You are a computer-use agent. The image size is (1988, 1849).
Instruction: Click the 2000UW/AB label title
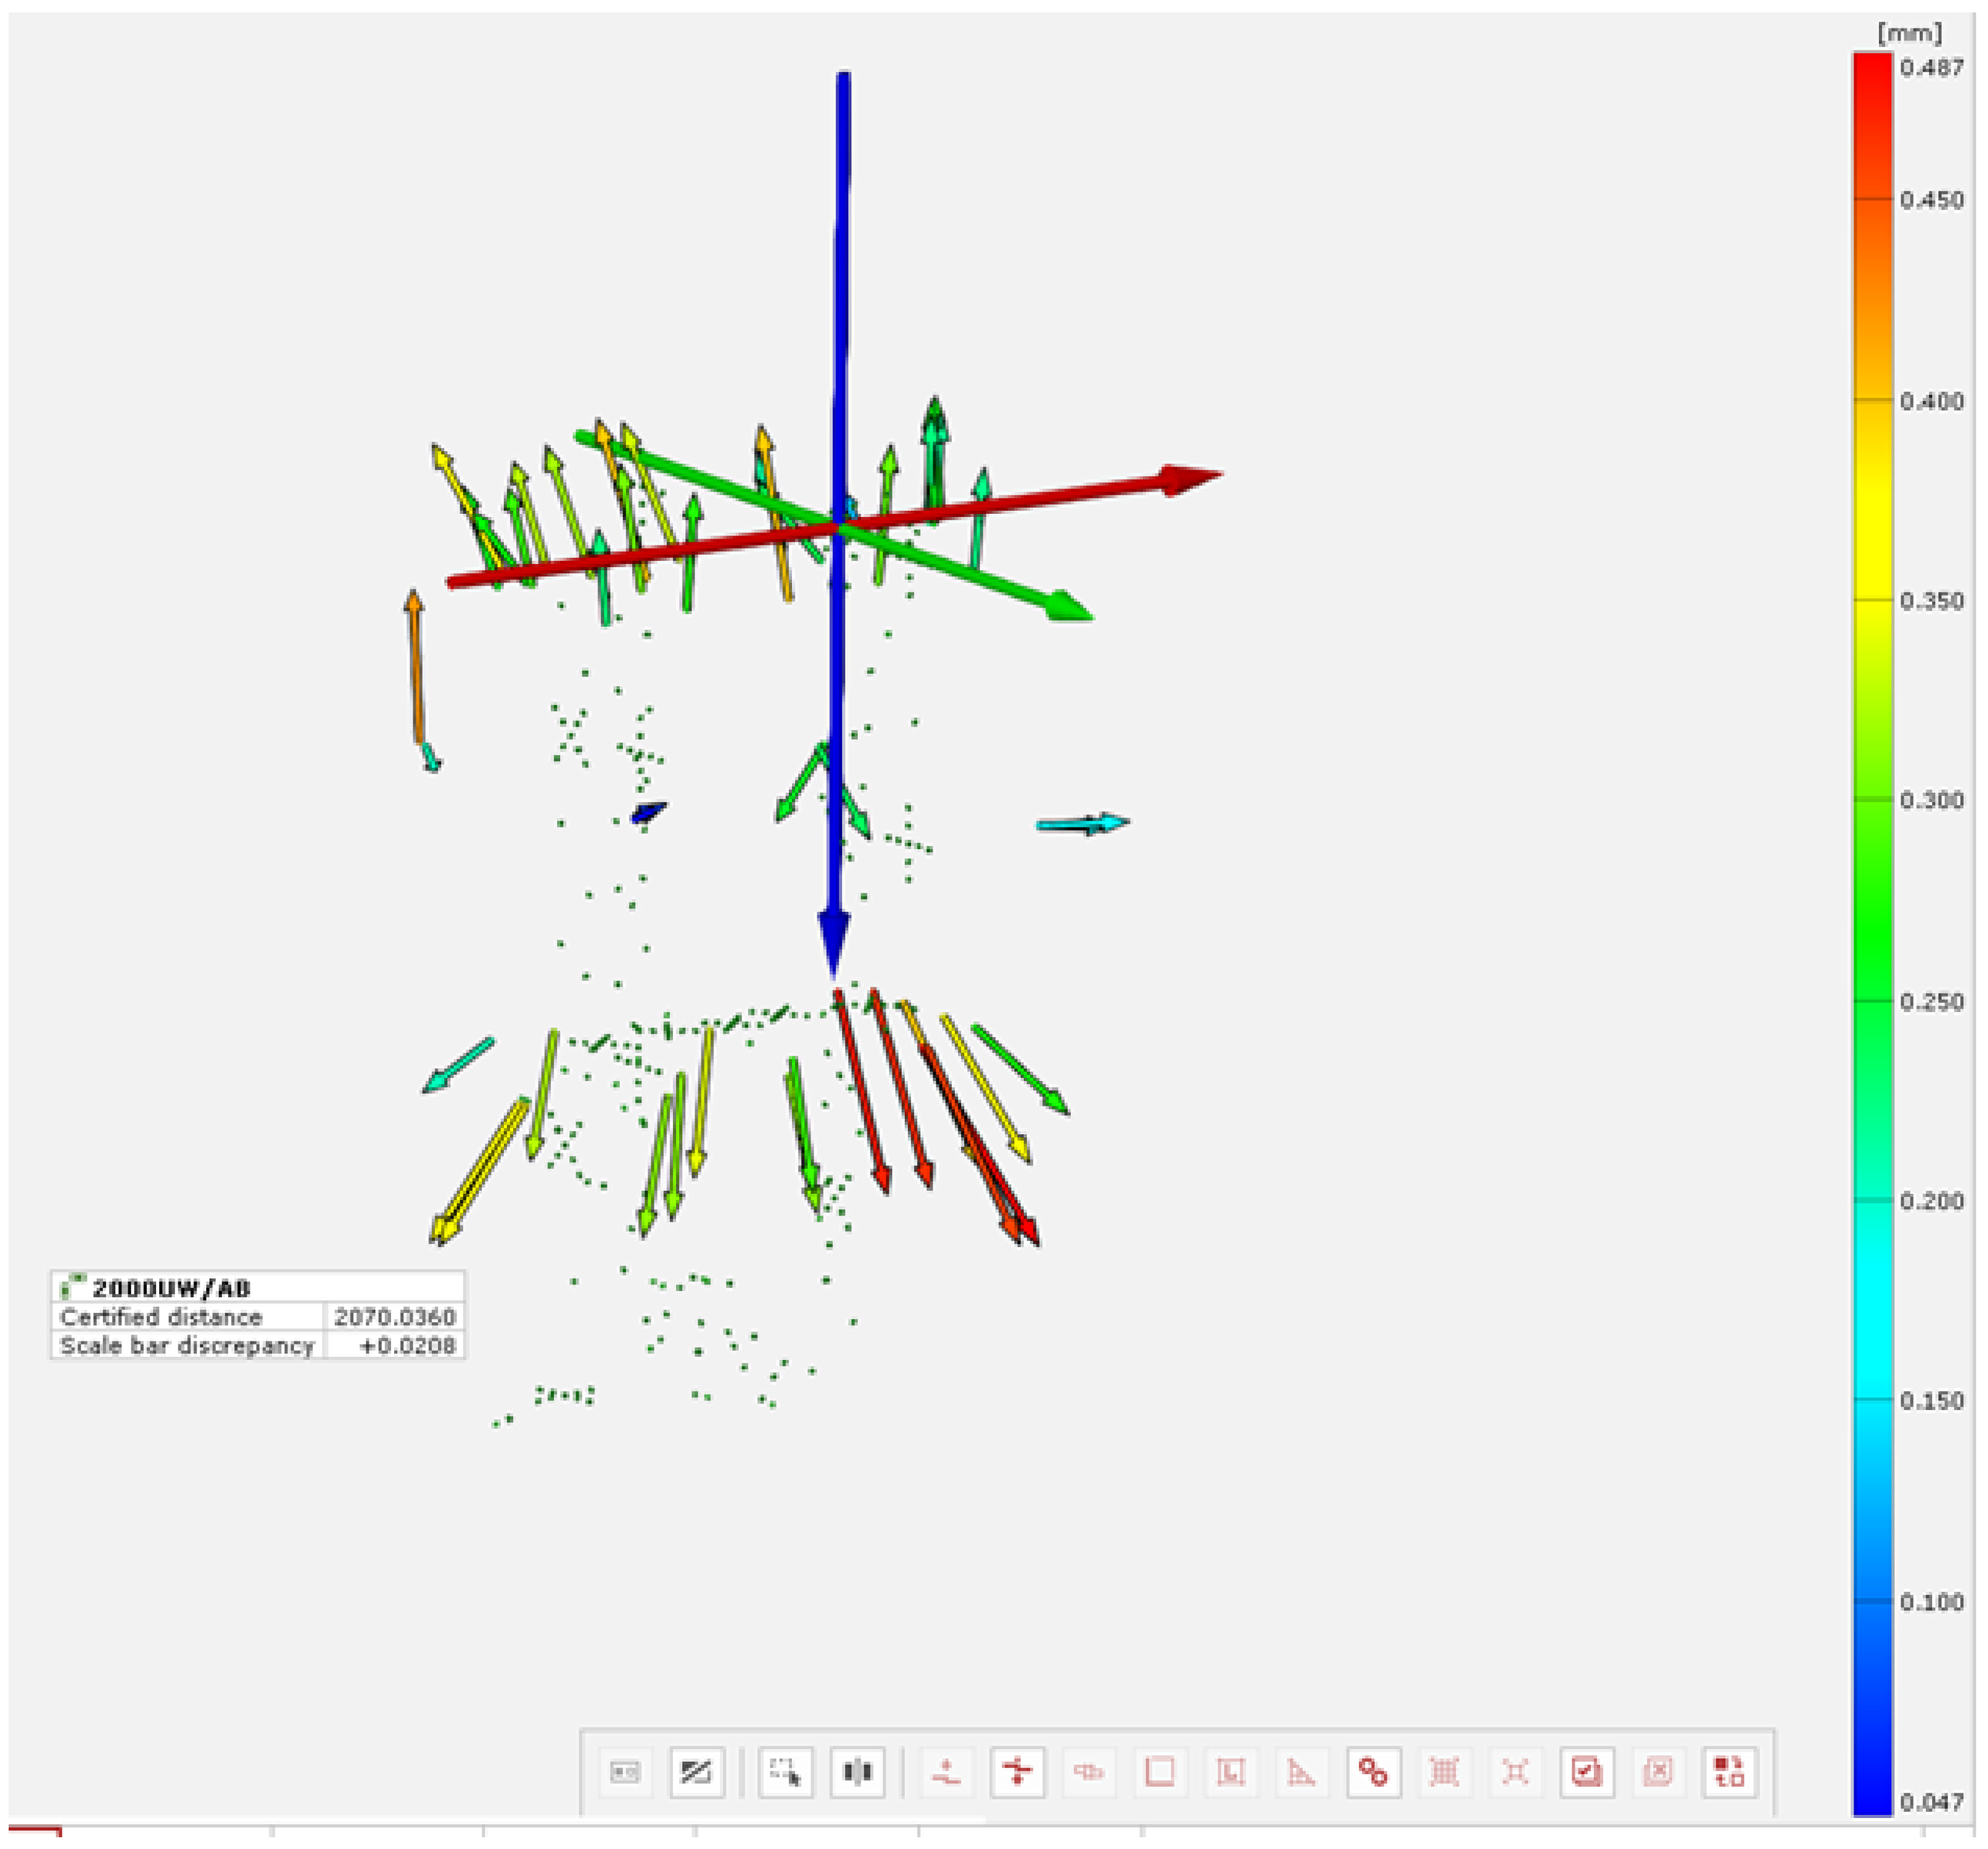pos(171,1289)
